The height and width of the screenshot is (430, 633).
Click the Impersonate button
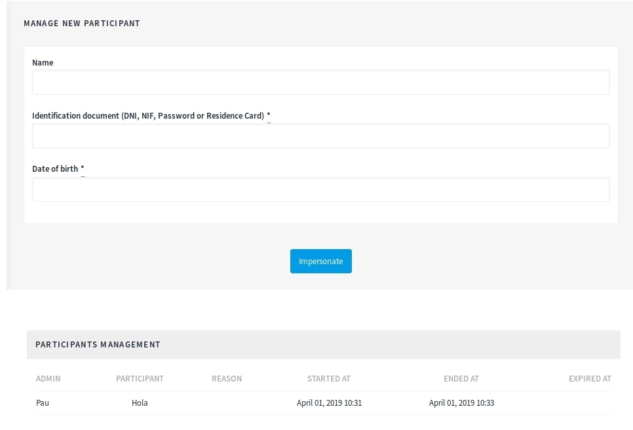coord(320,261)
